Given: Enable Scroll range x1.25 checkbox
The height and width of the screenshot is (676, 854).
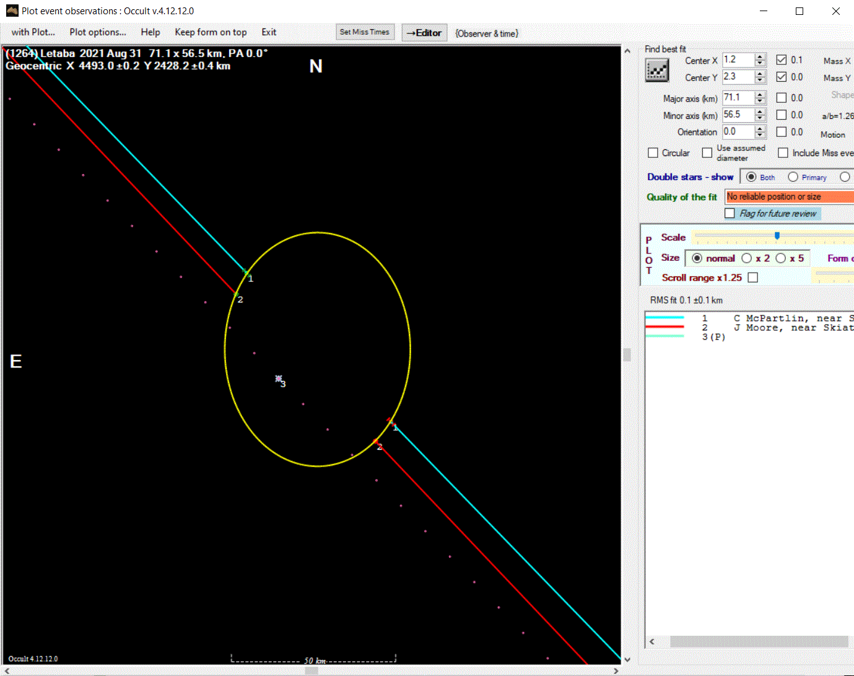Looking at the screenshot, I should [x=753, y=278].
